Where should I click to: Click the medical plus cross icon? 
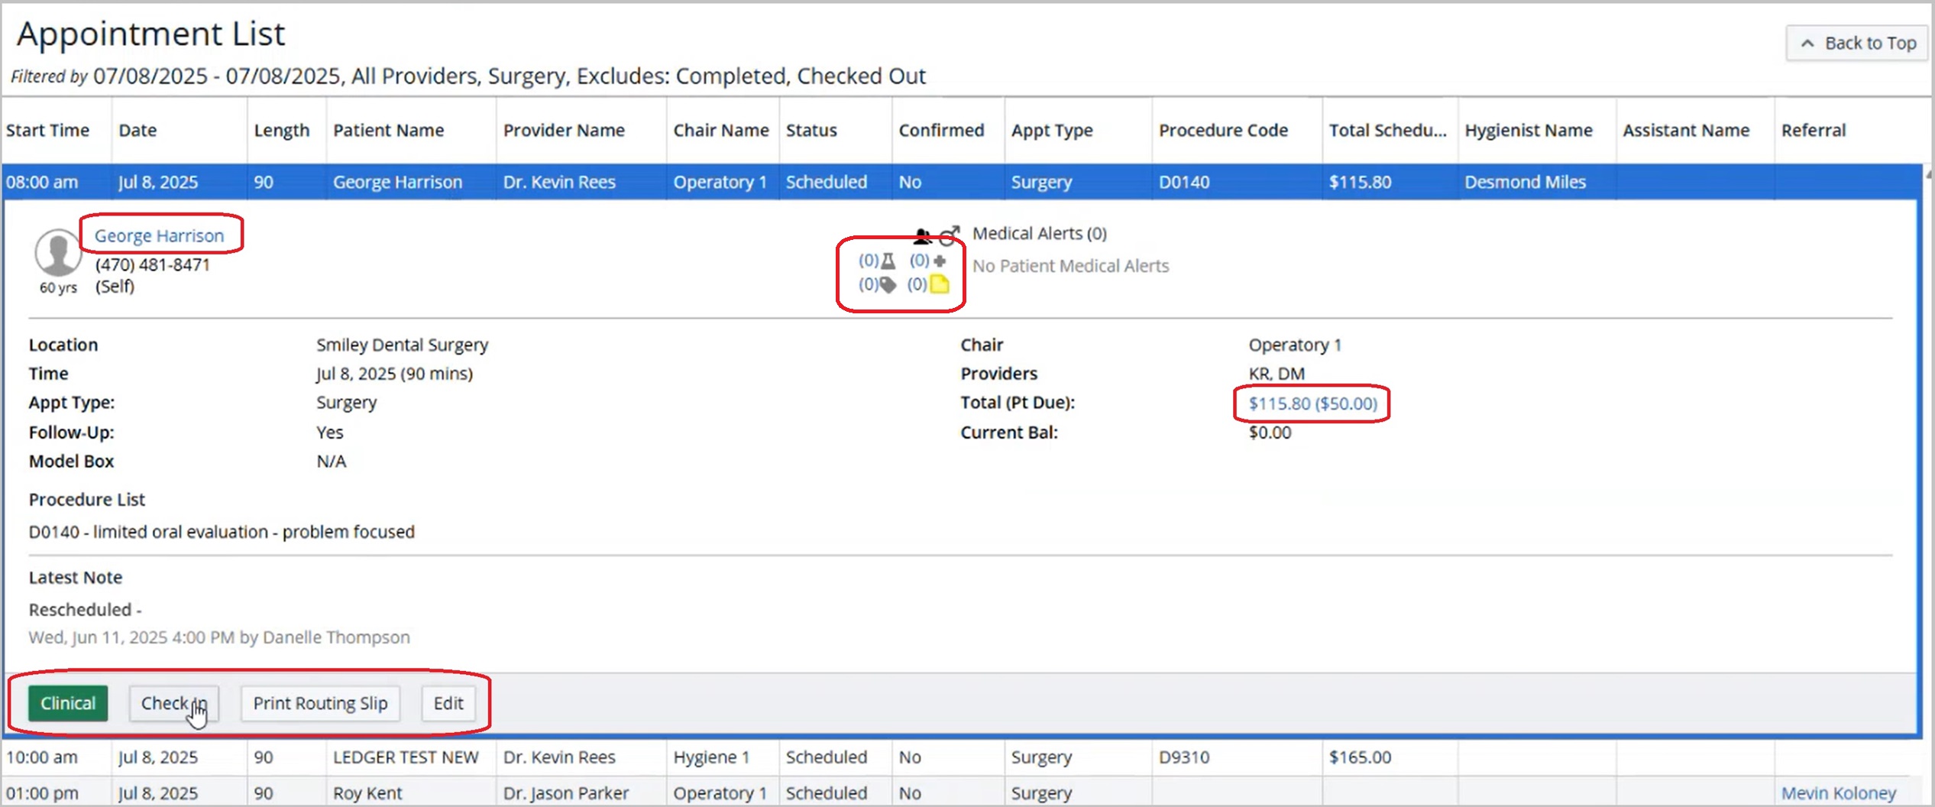tap(940, 261)
